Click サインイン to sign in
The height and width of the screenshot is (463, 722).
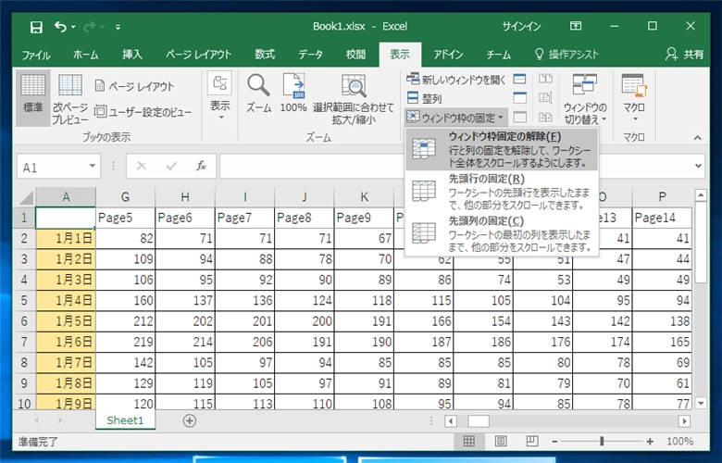pos(521,26)
